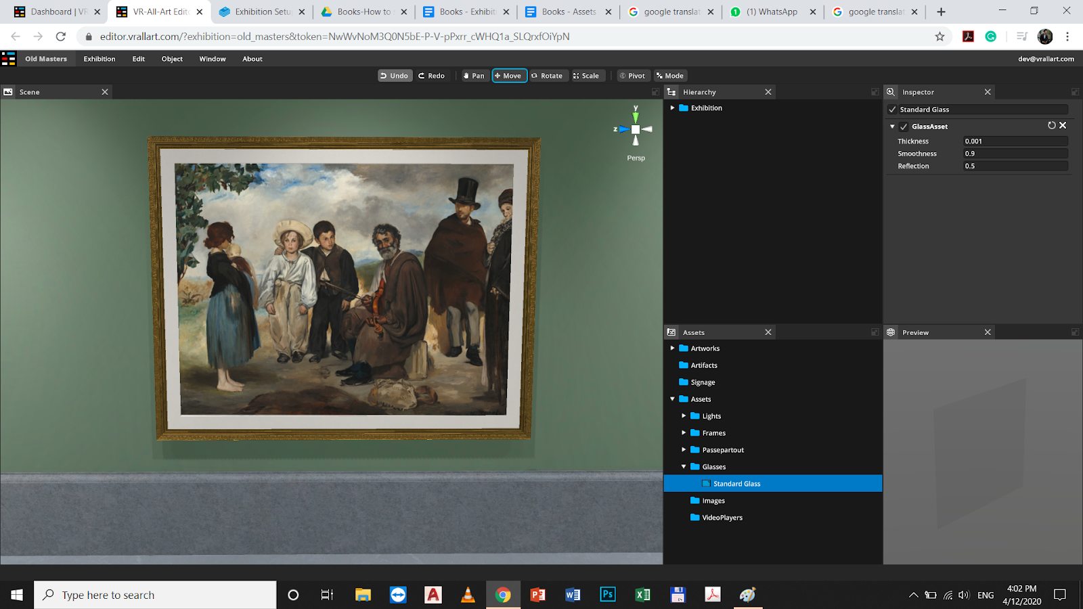Maximize the Inspector panel
The height and width of the screenshot is (609, 1083).
pyautogui.click(x=1075, y=92)
